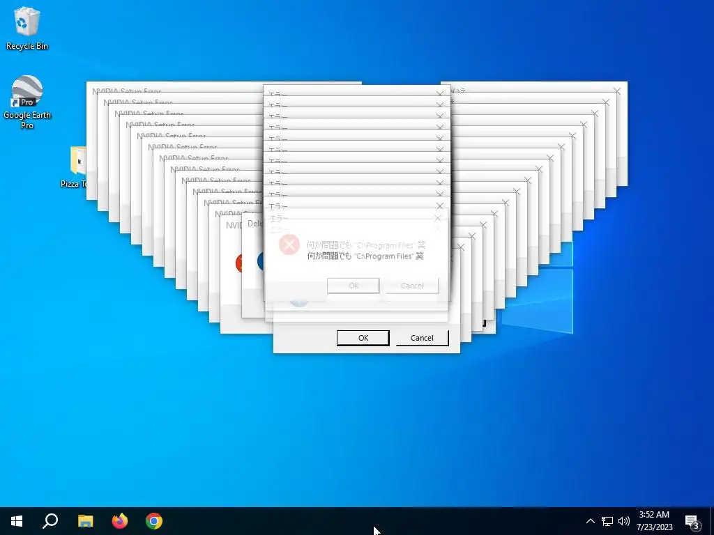Viewport: 714px width, 535px height.
Task: Open taskbar Search
Action: click(x=50, y=521)
